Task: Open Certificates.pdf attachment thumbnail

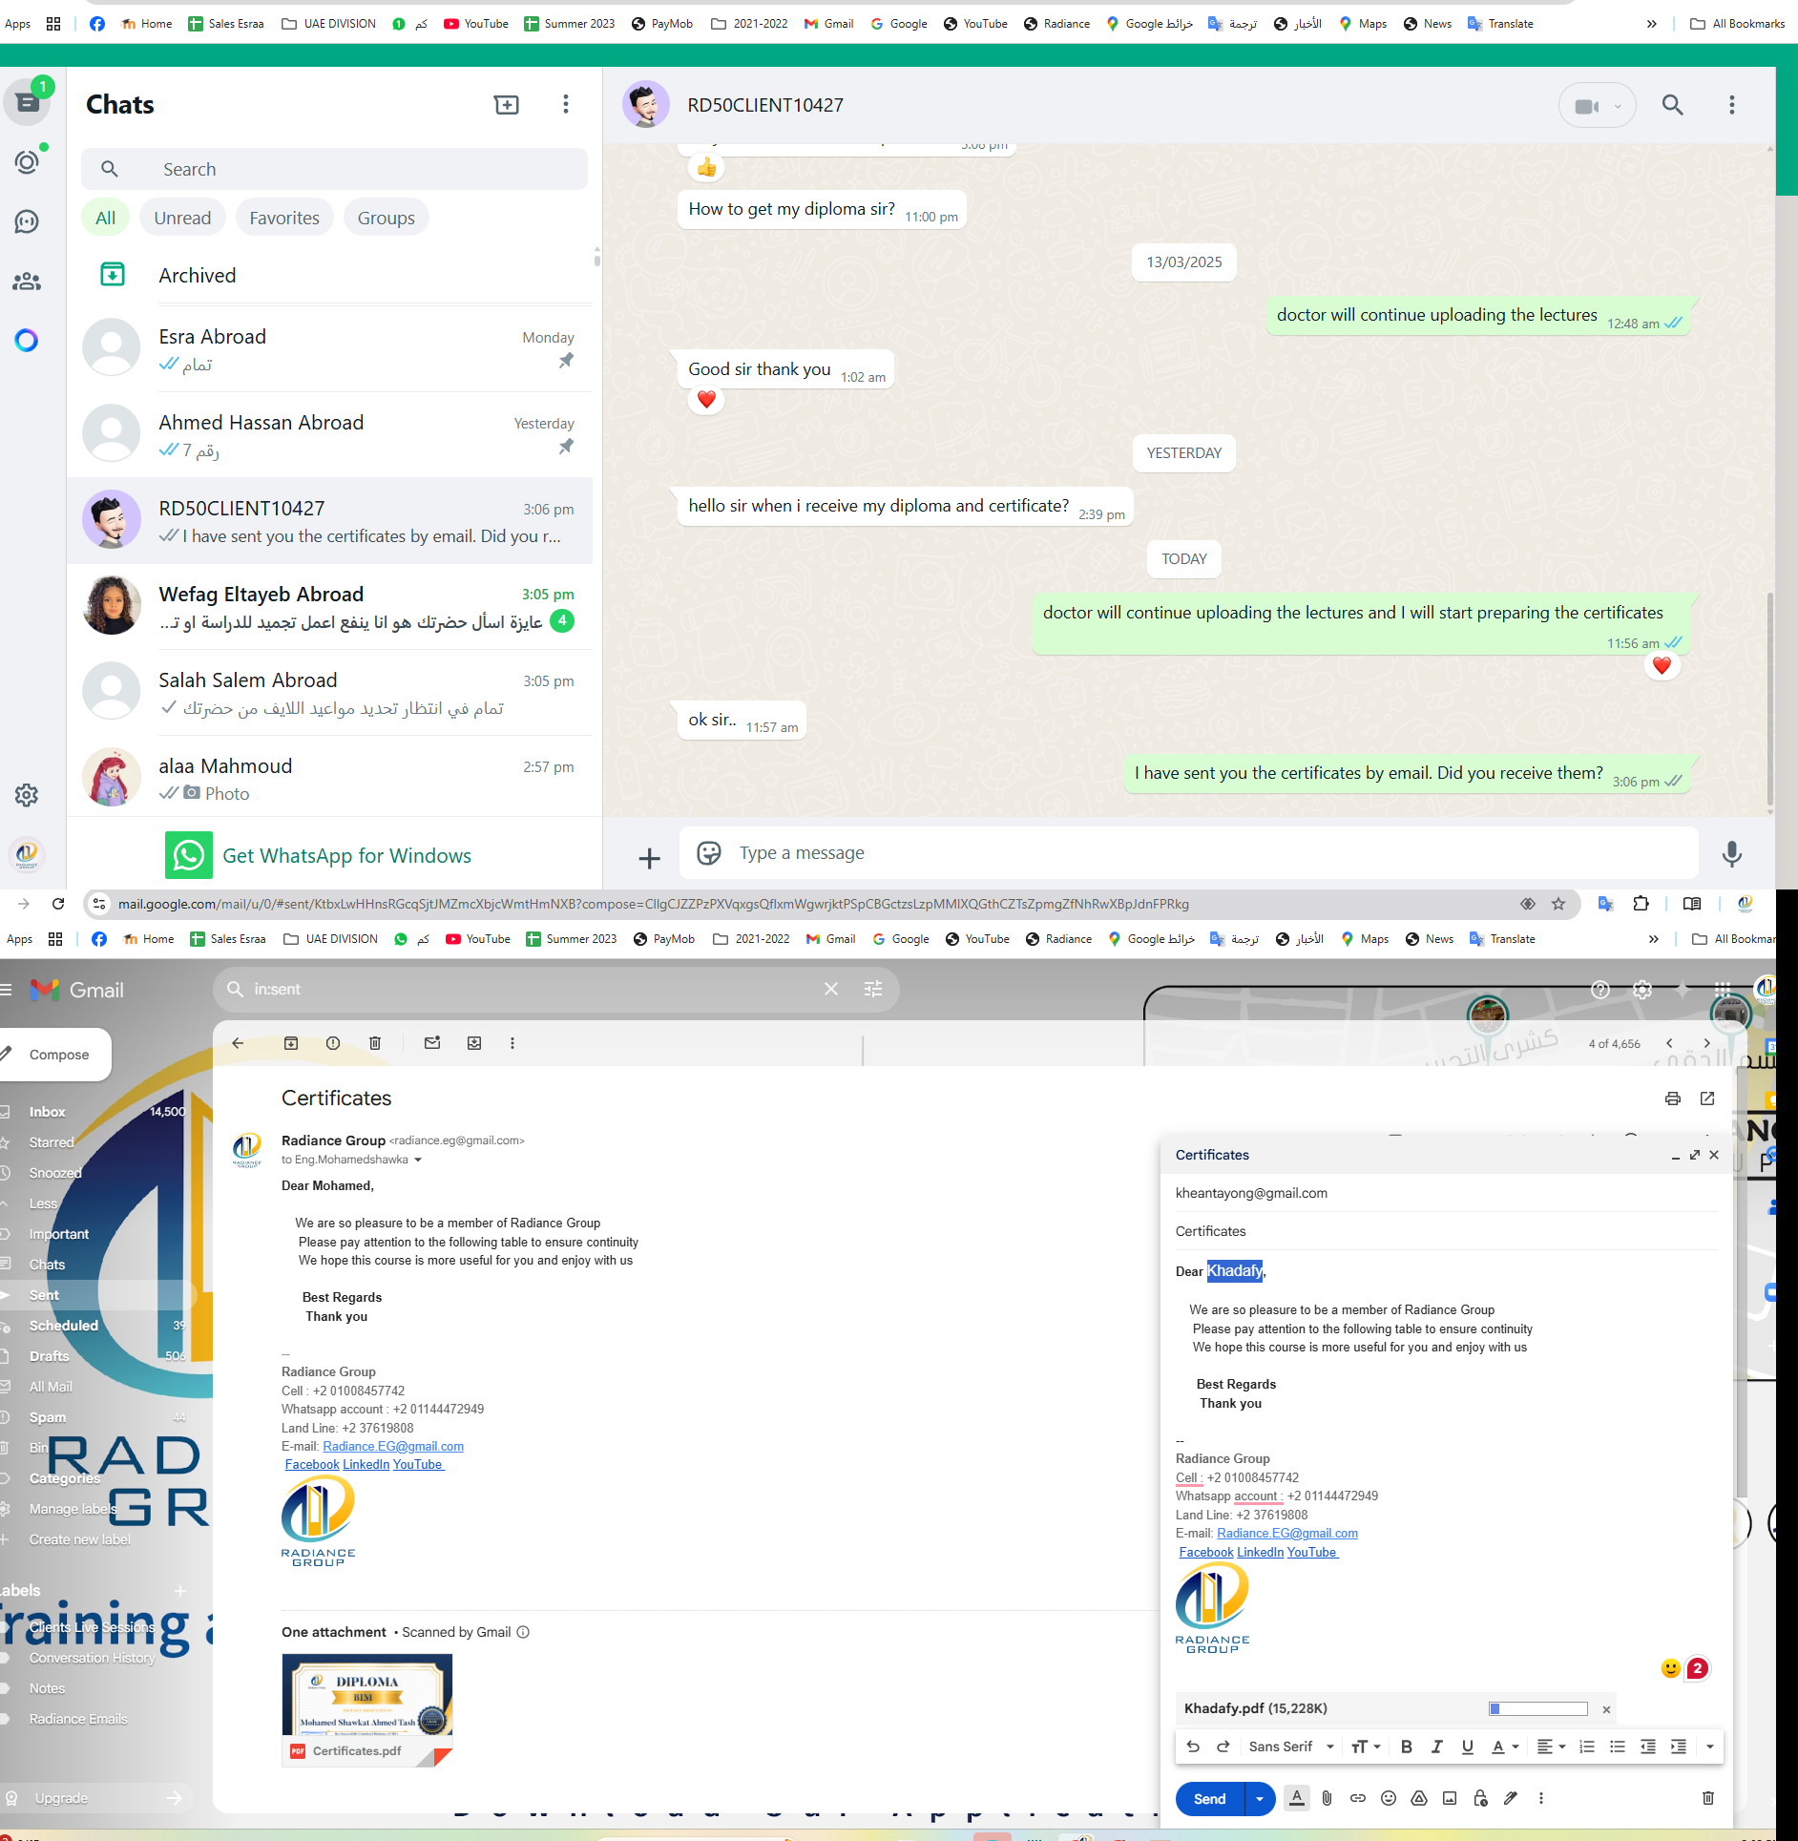Action: tap(367, 1710)
